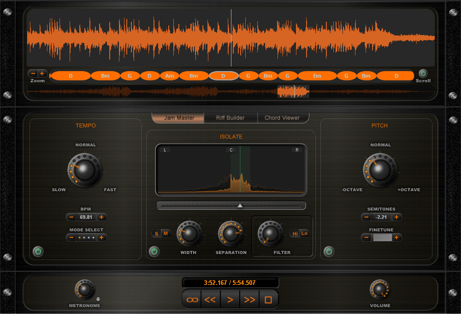Step Mode Select up with plus
Image resolution: width=461 pixels, height=314 pixels.
click(x=101, y=237)
